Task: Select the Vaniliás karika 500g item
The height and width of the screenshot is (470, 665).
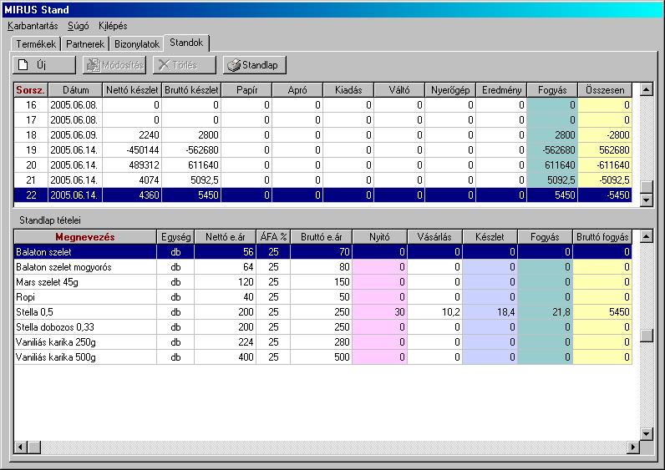Action: point(322,357)
